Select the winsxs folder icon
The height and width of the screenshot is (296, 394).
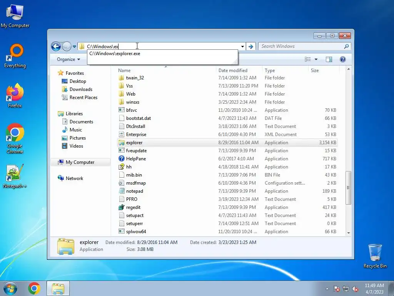point(121,102)
